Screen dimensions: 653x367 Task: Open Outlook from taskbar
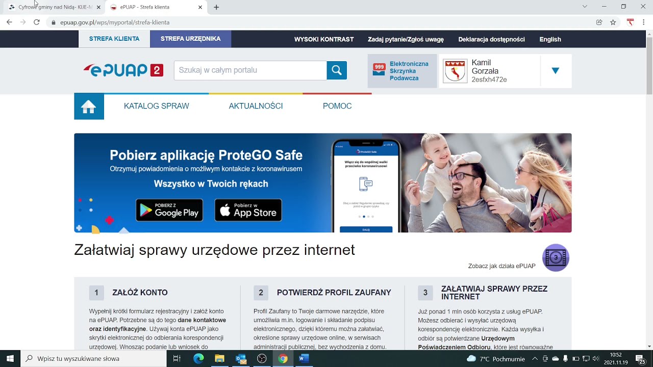(241, 359)
